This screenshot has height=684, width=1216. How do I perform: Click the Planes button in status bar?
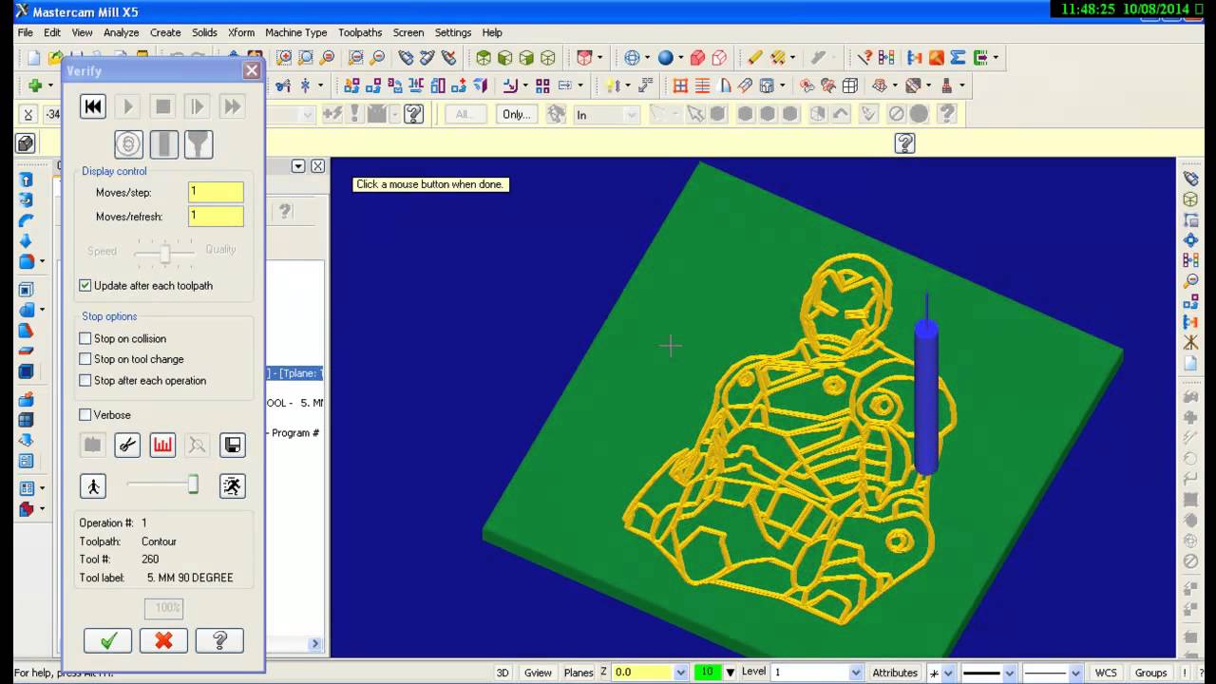[x=579, y=673]
